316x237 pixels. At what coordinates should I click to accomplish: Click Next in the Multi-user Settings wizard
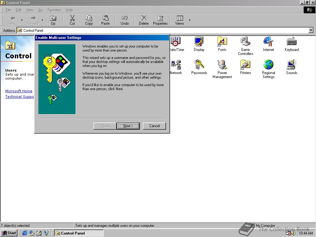[128, 126]
